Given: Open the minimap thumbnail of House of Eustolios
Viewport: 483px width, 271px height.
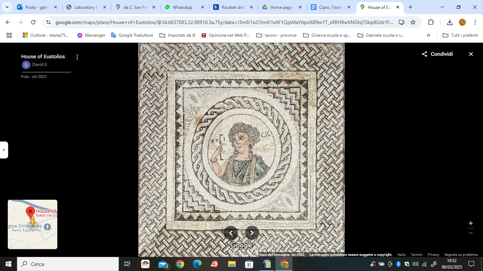Looking at the screenshot, I should pyautogui.click(x=33, y=224).
